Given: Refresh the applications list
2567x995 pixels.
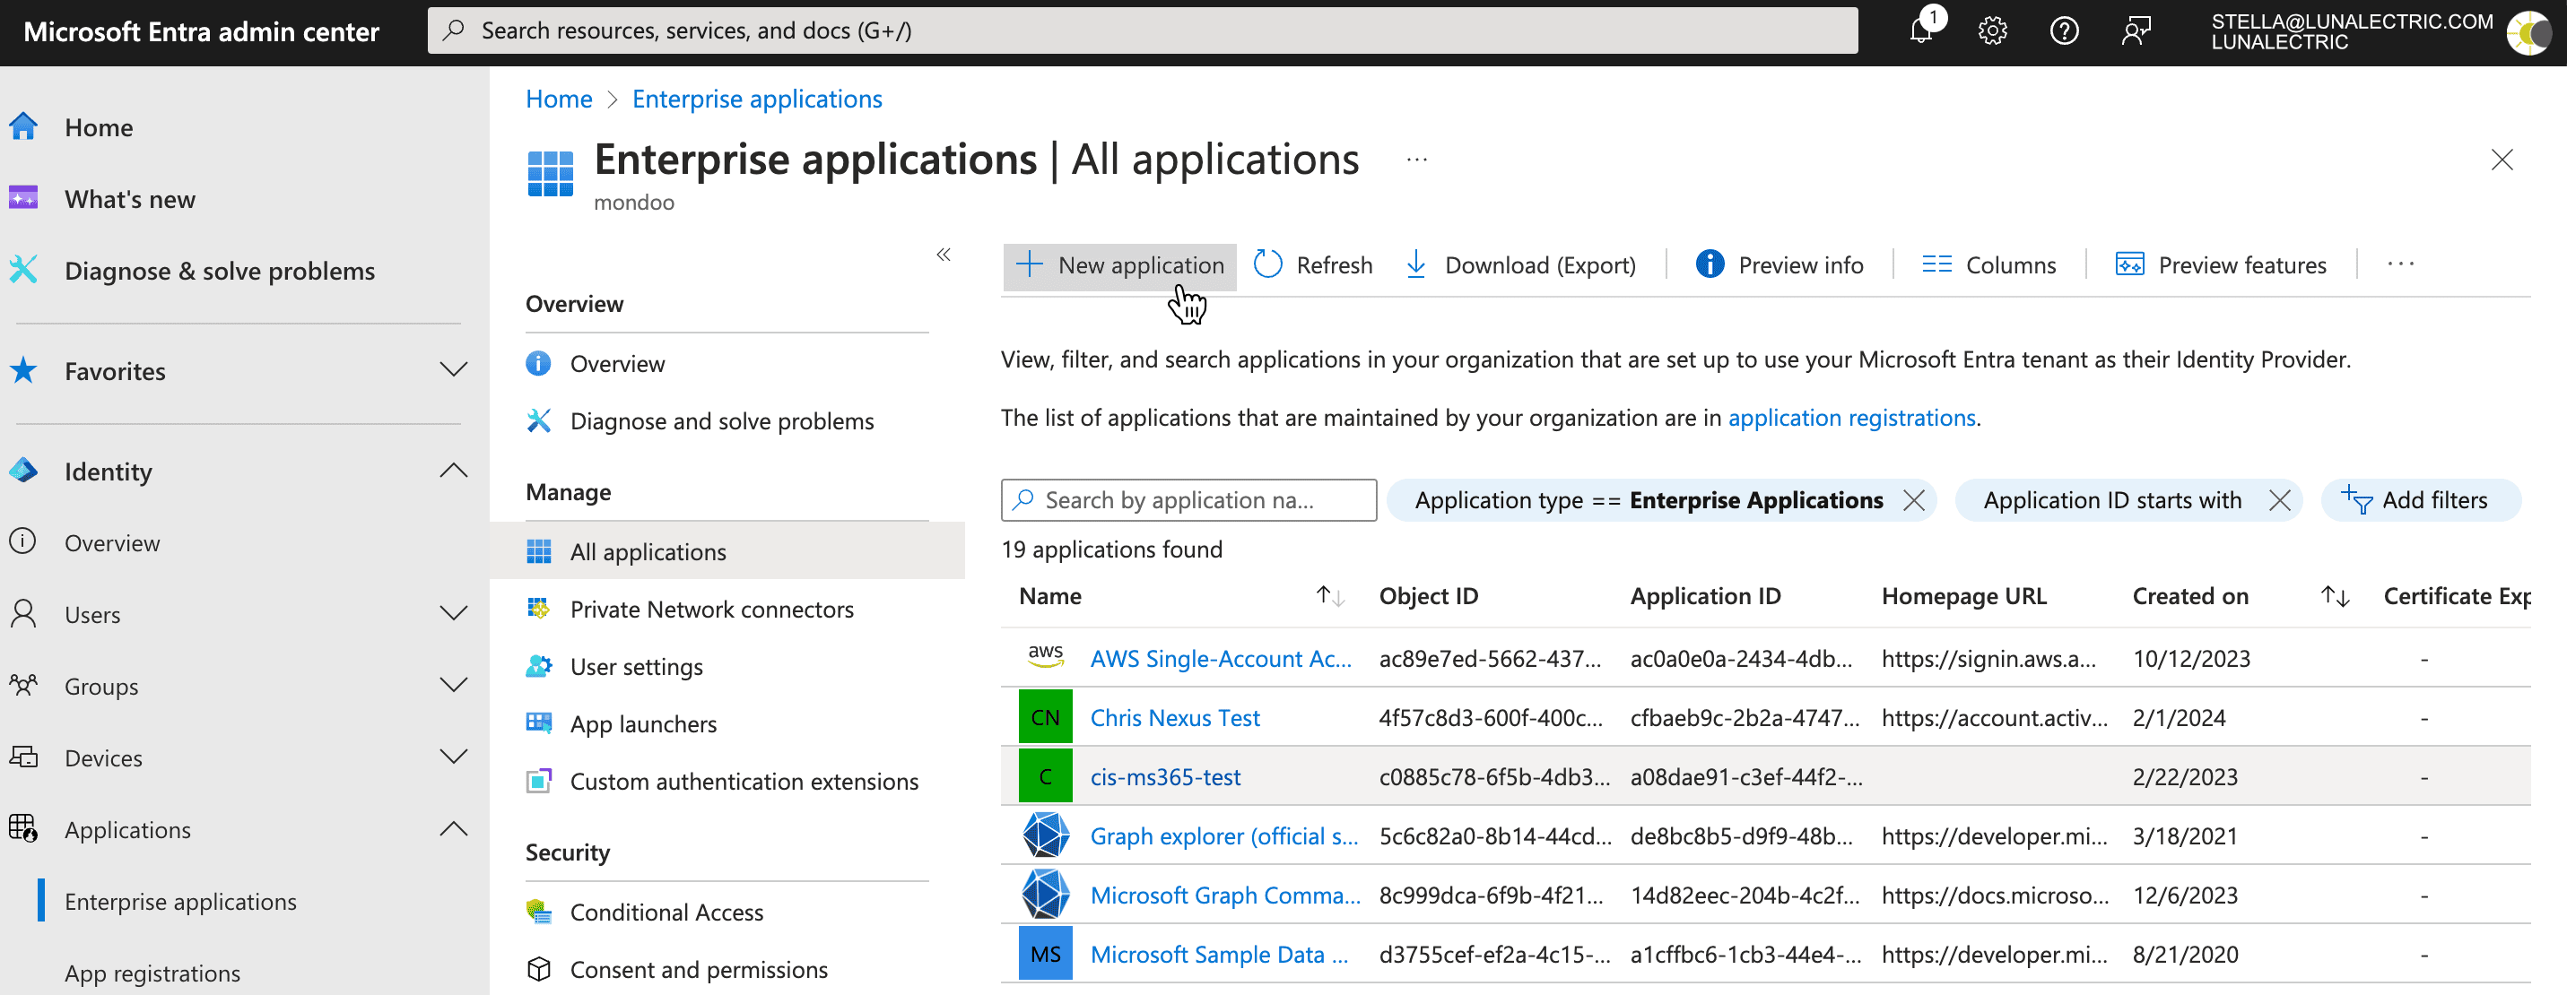Looking at the screenshot, I should pos(1312,265).
